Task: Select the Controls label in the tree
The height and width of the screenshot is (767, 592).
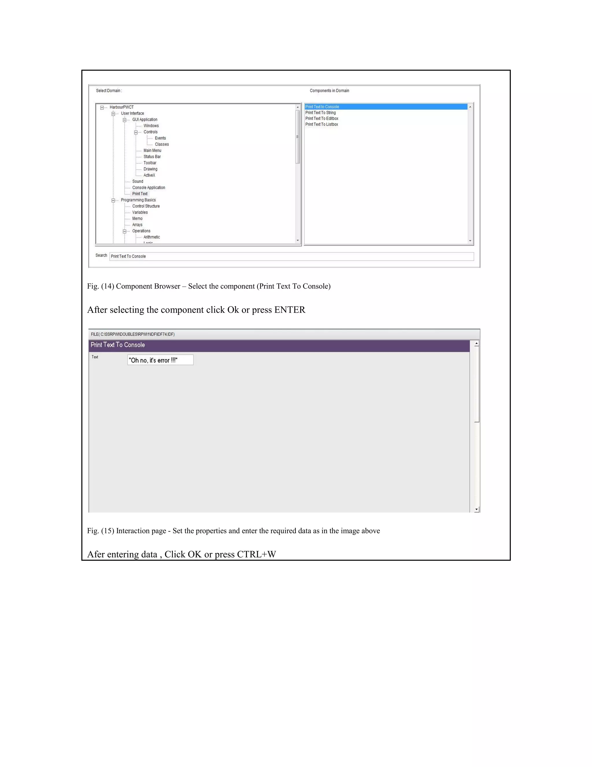Action: tap(150, 132)
